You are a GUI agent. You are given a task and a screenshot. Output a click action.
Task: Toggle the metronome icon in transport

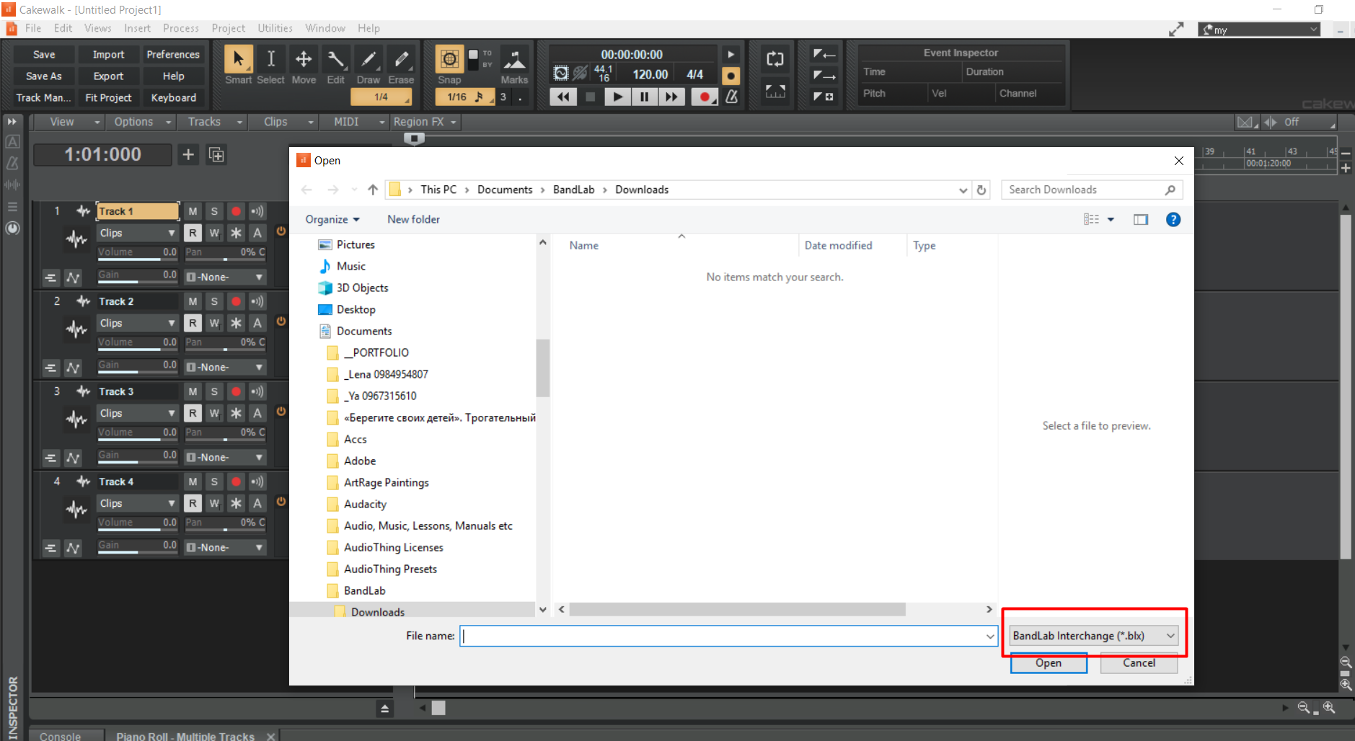pos(731,97)
